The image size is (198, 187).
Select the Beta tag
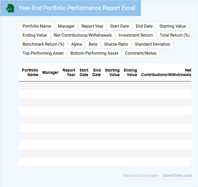pos(93,44)
